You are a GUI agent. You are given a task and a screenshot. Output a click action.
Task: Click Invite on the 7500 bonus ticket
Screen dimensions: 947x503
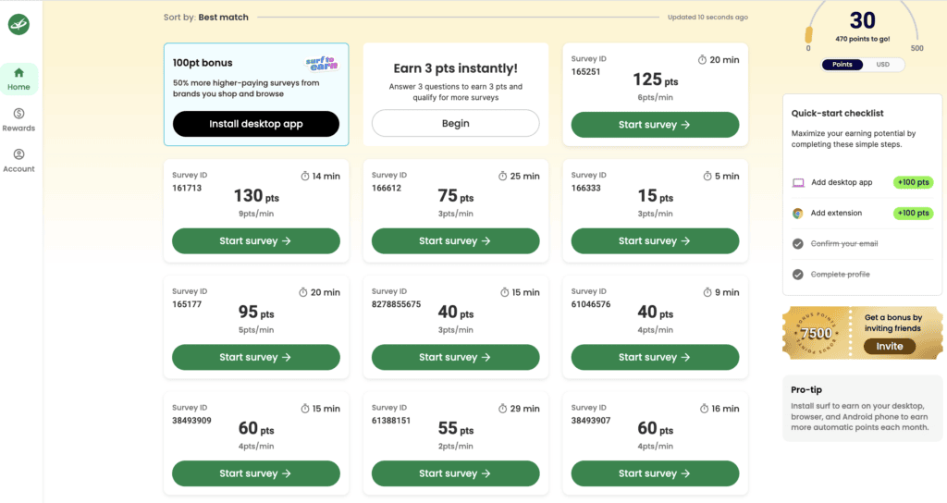tap(889, 346)
